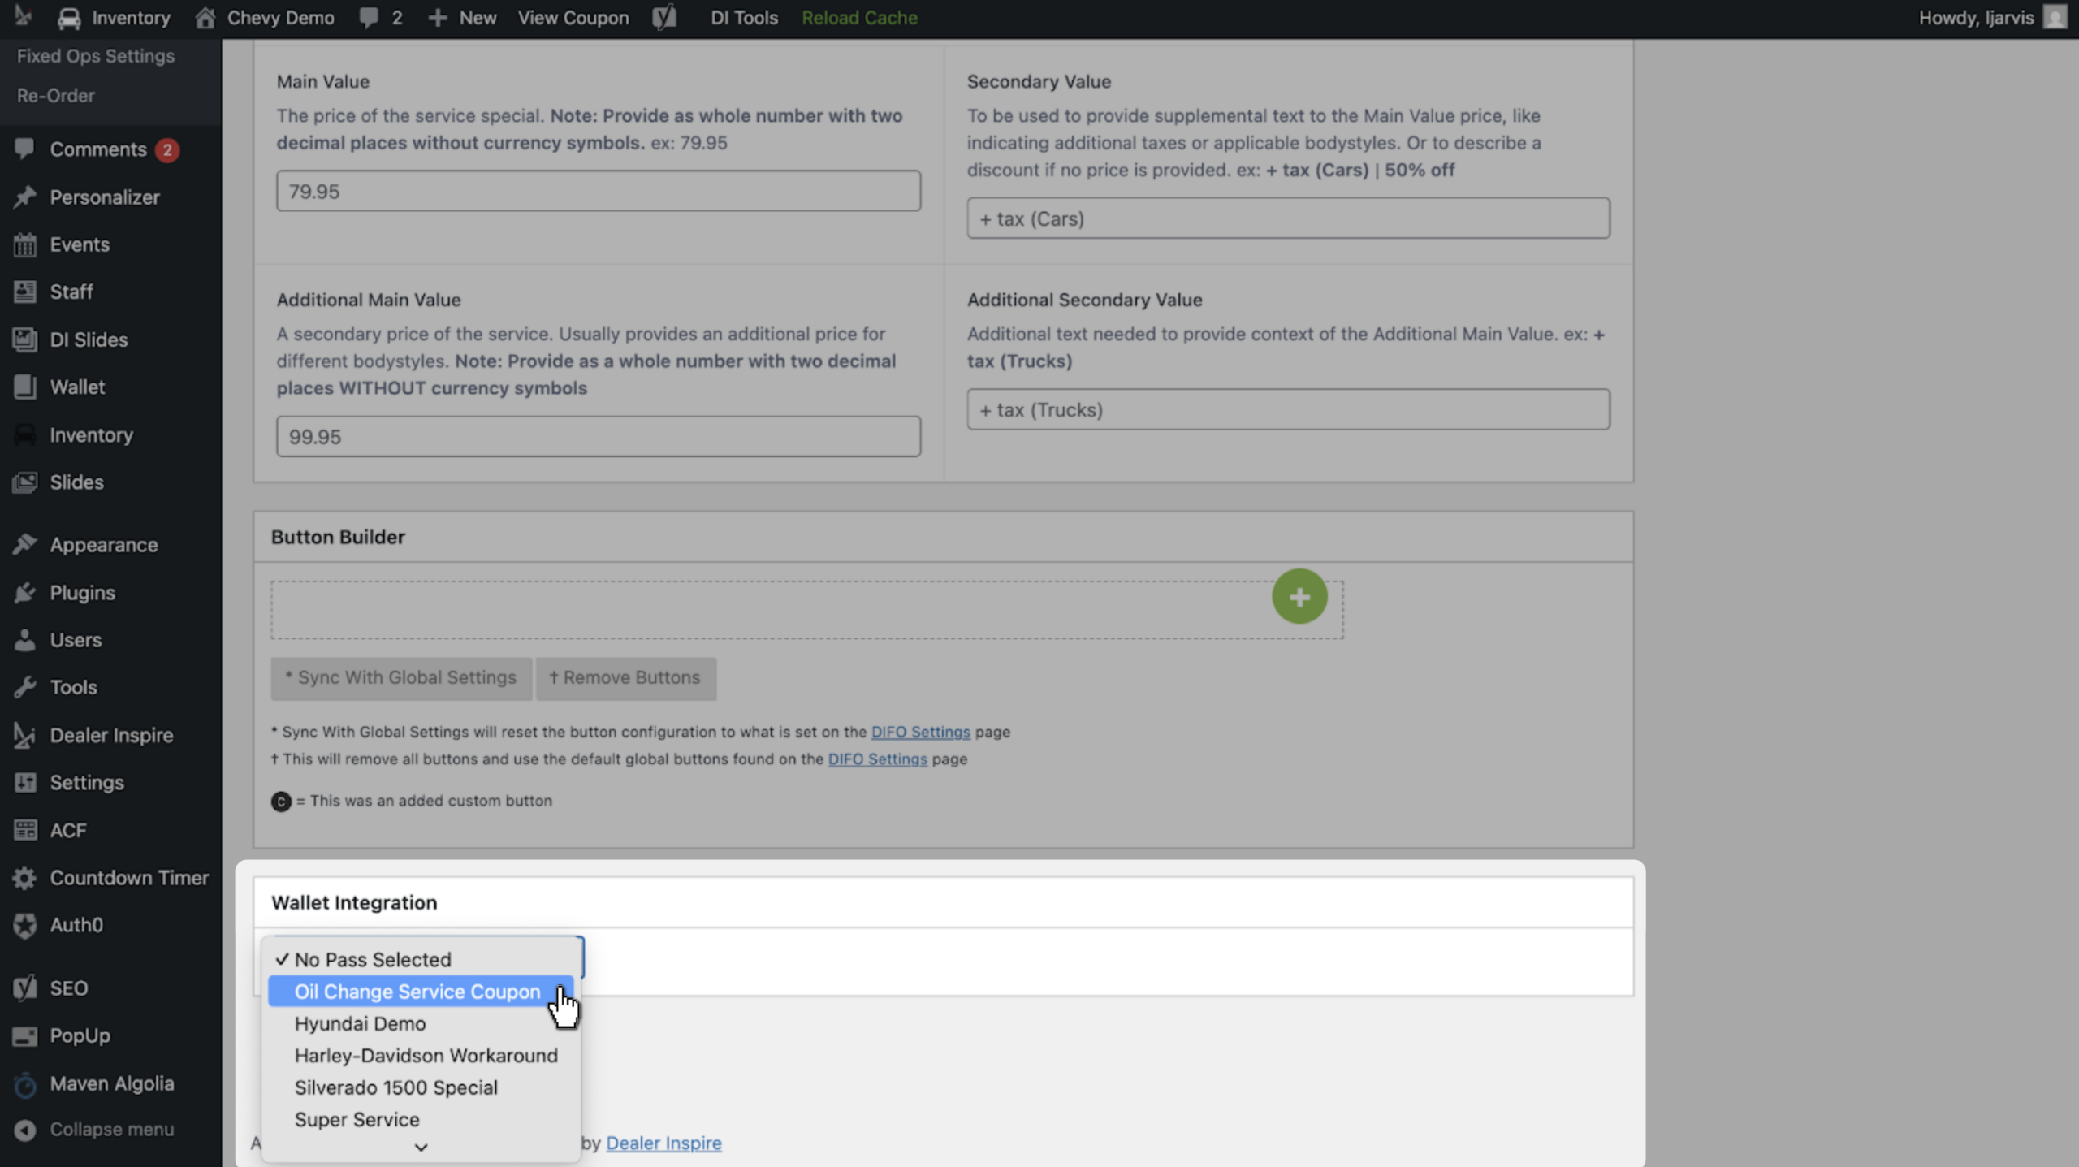Open Howdy, ljarvis account menu
Screen dimensions: 2079x1167
tap(1992, 17)
